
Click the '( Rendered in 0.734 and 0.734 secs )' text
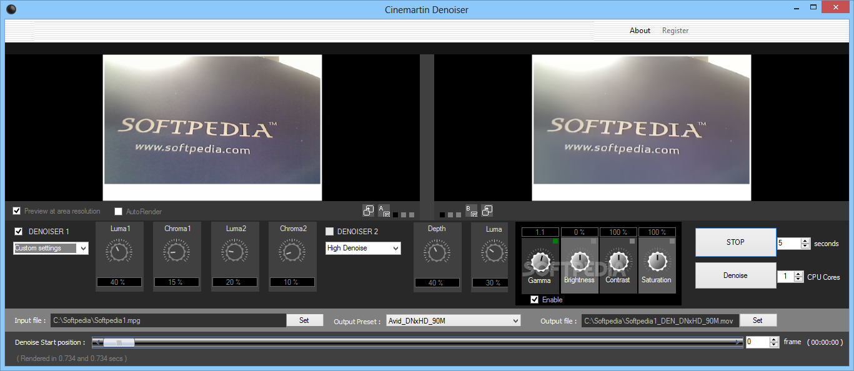tap(72, 359)
